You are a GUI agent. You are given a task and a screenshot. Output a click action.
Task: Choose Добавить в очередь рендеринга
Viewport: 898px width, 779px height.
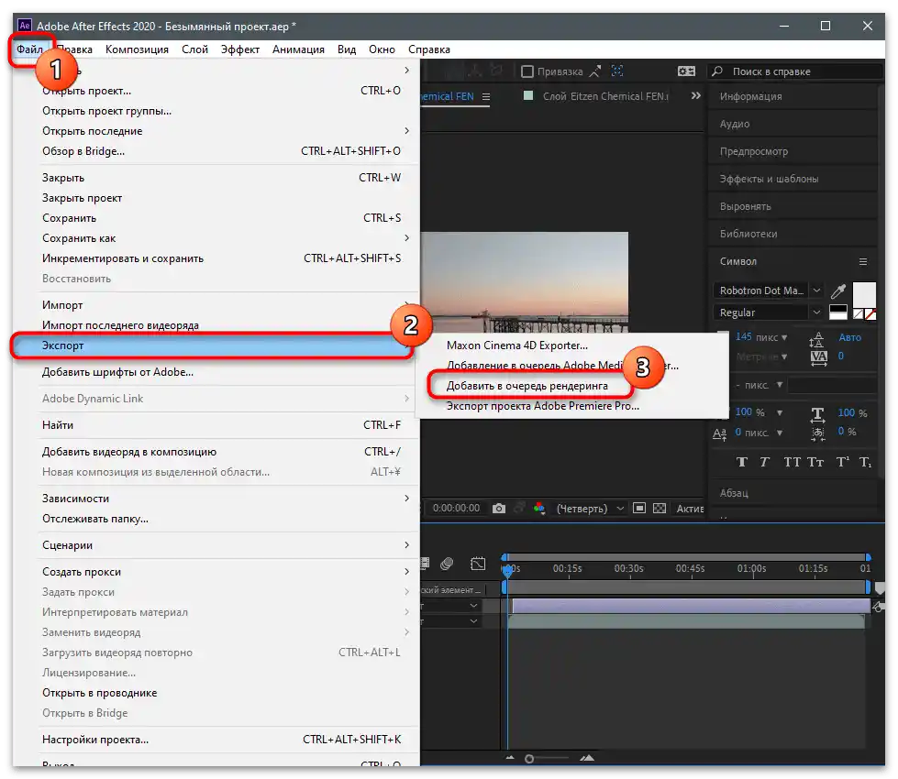(x=527, y=387)
